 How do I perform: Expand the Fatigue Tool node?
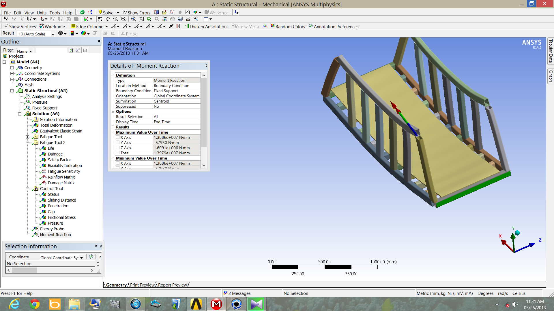point(27,137)
